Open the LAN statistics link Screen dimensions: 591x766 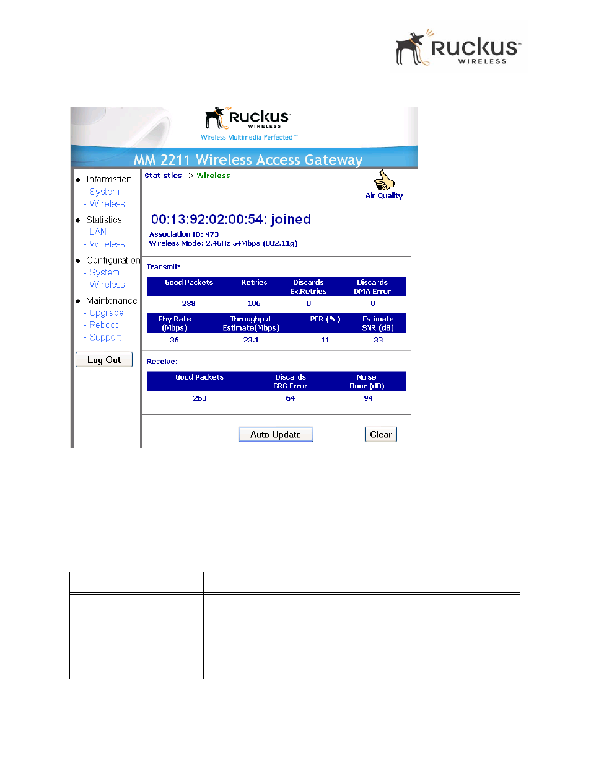point(98,232)
